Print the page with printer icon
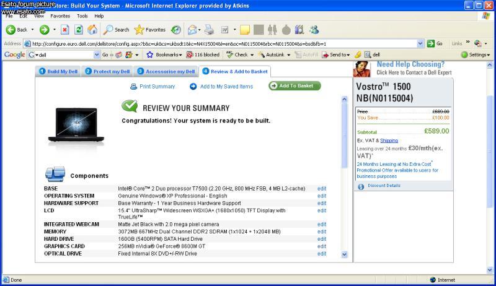The width and height of the screenshot is (496, 286). click(x=209, y=30)
